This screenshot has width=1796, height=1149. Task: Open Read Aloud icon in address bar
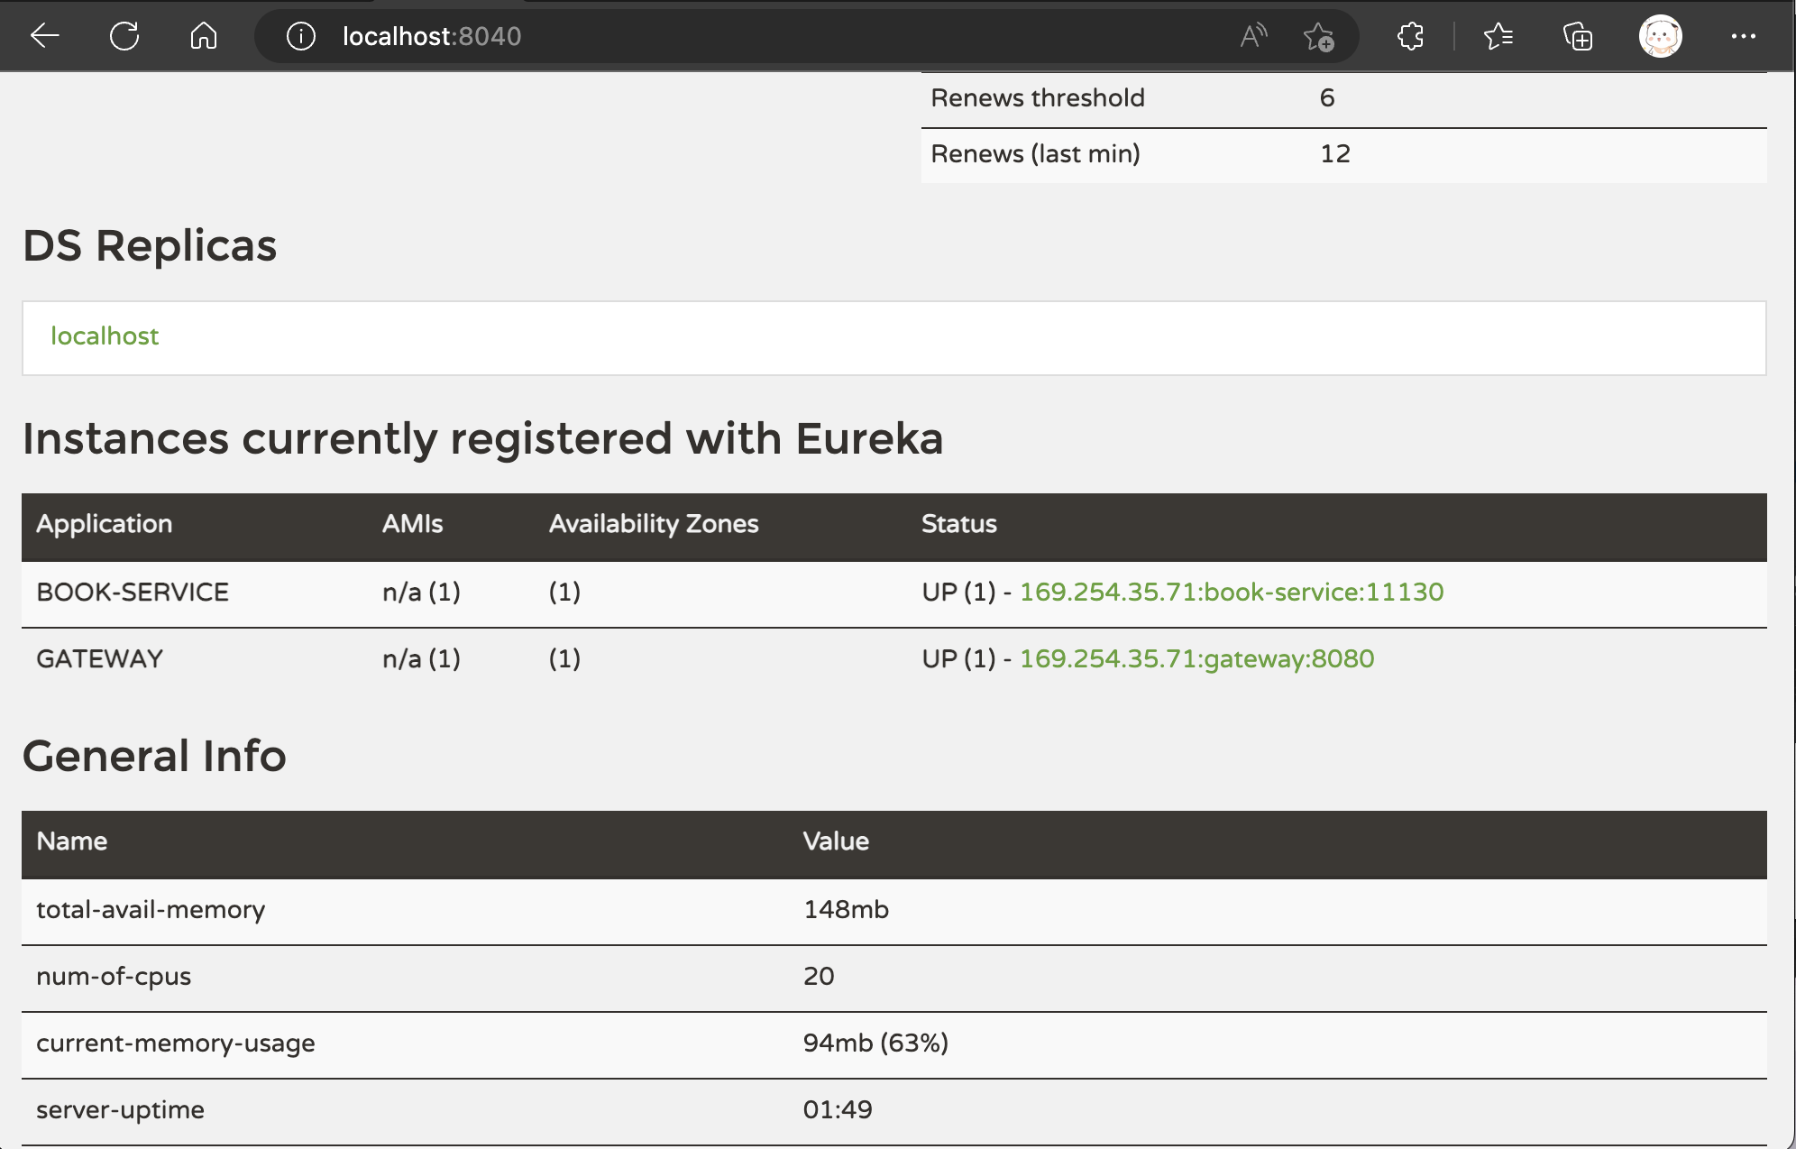pos(1253,36)
